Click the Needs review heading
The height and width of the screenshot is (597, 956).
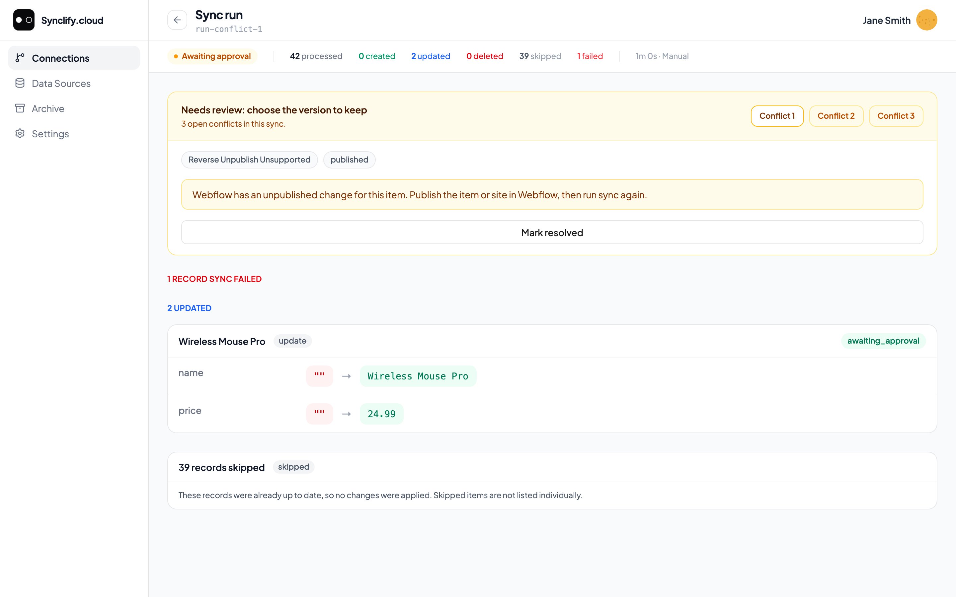tap(274, 110)
